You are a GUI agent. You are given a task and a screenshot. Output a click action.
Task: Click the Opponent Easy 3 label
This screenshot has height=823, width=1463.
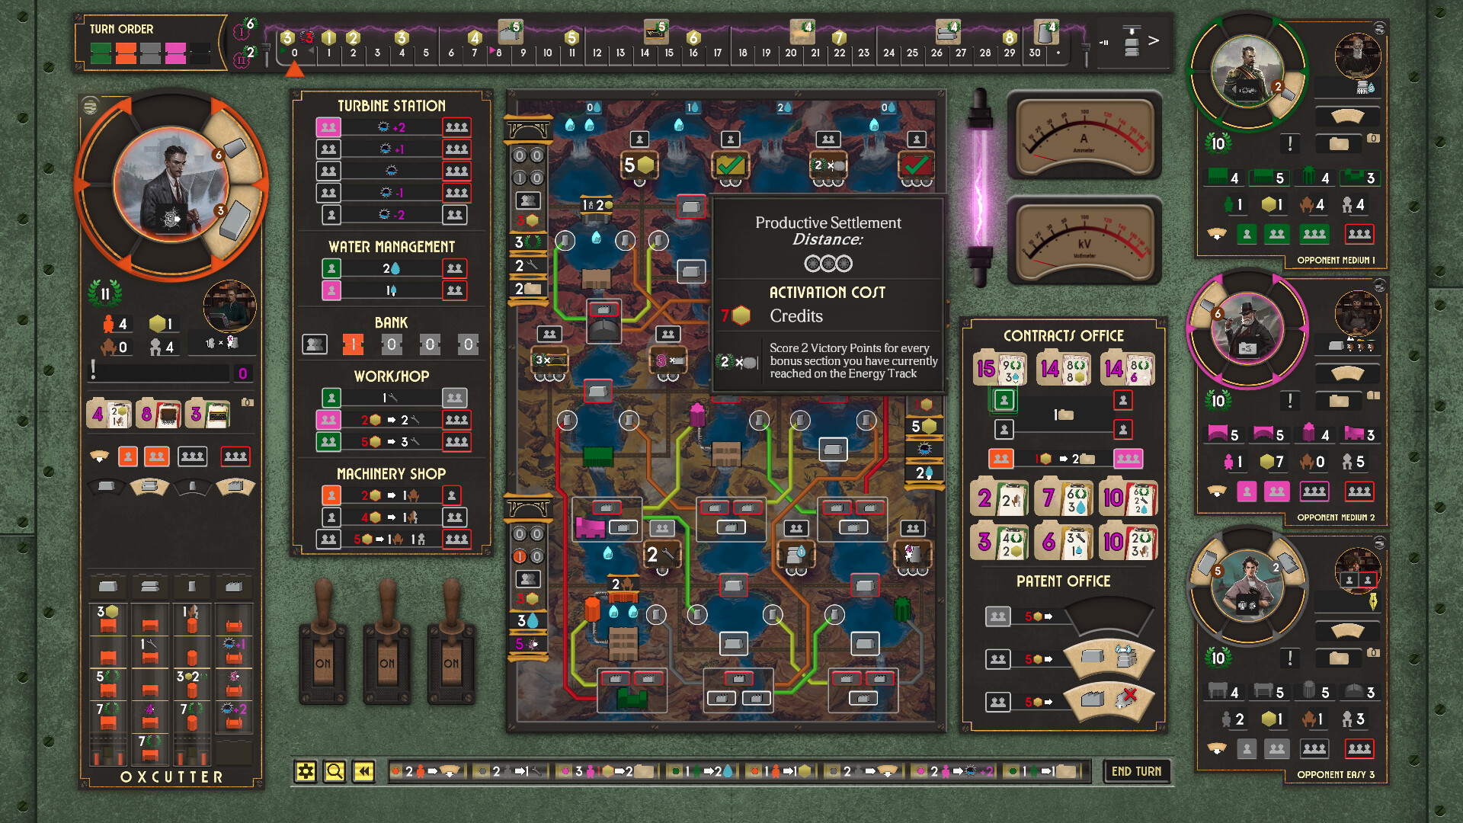(1336, 775)
